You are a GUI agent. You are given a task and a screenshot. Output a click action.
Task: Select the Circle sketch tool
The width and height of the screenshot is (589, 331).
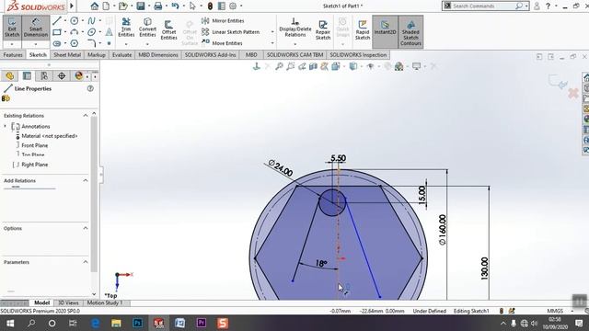75,20
